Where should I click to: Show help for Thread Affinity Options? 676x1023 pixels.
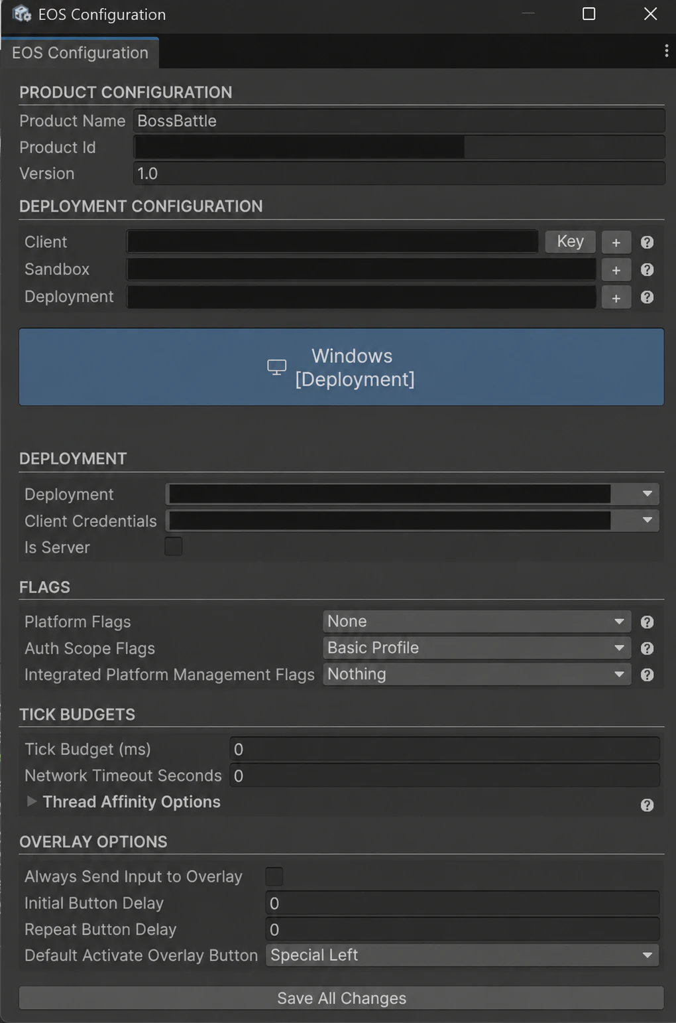(647, 805)
